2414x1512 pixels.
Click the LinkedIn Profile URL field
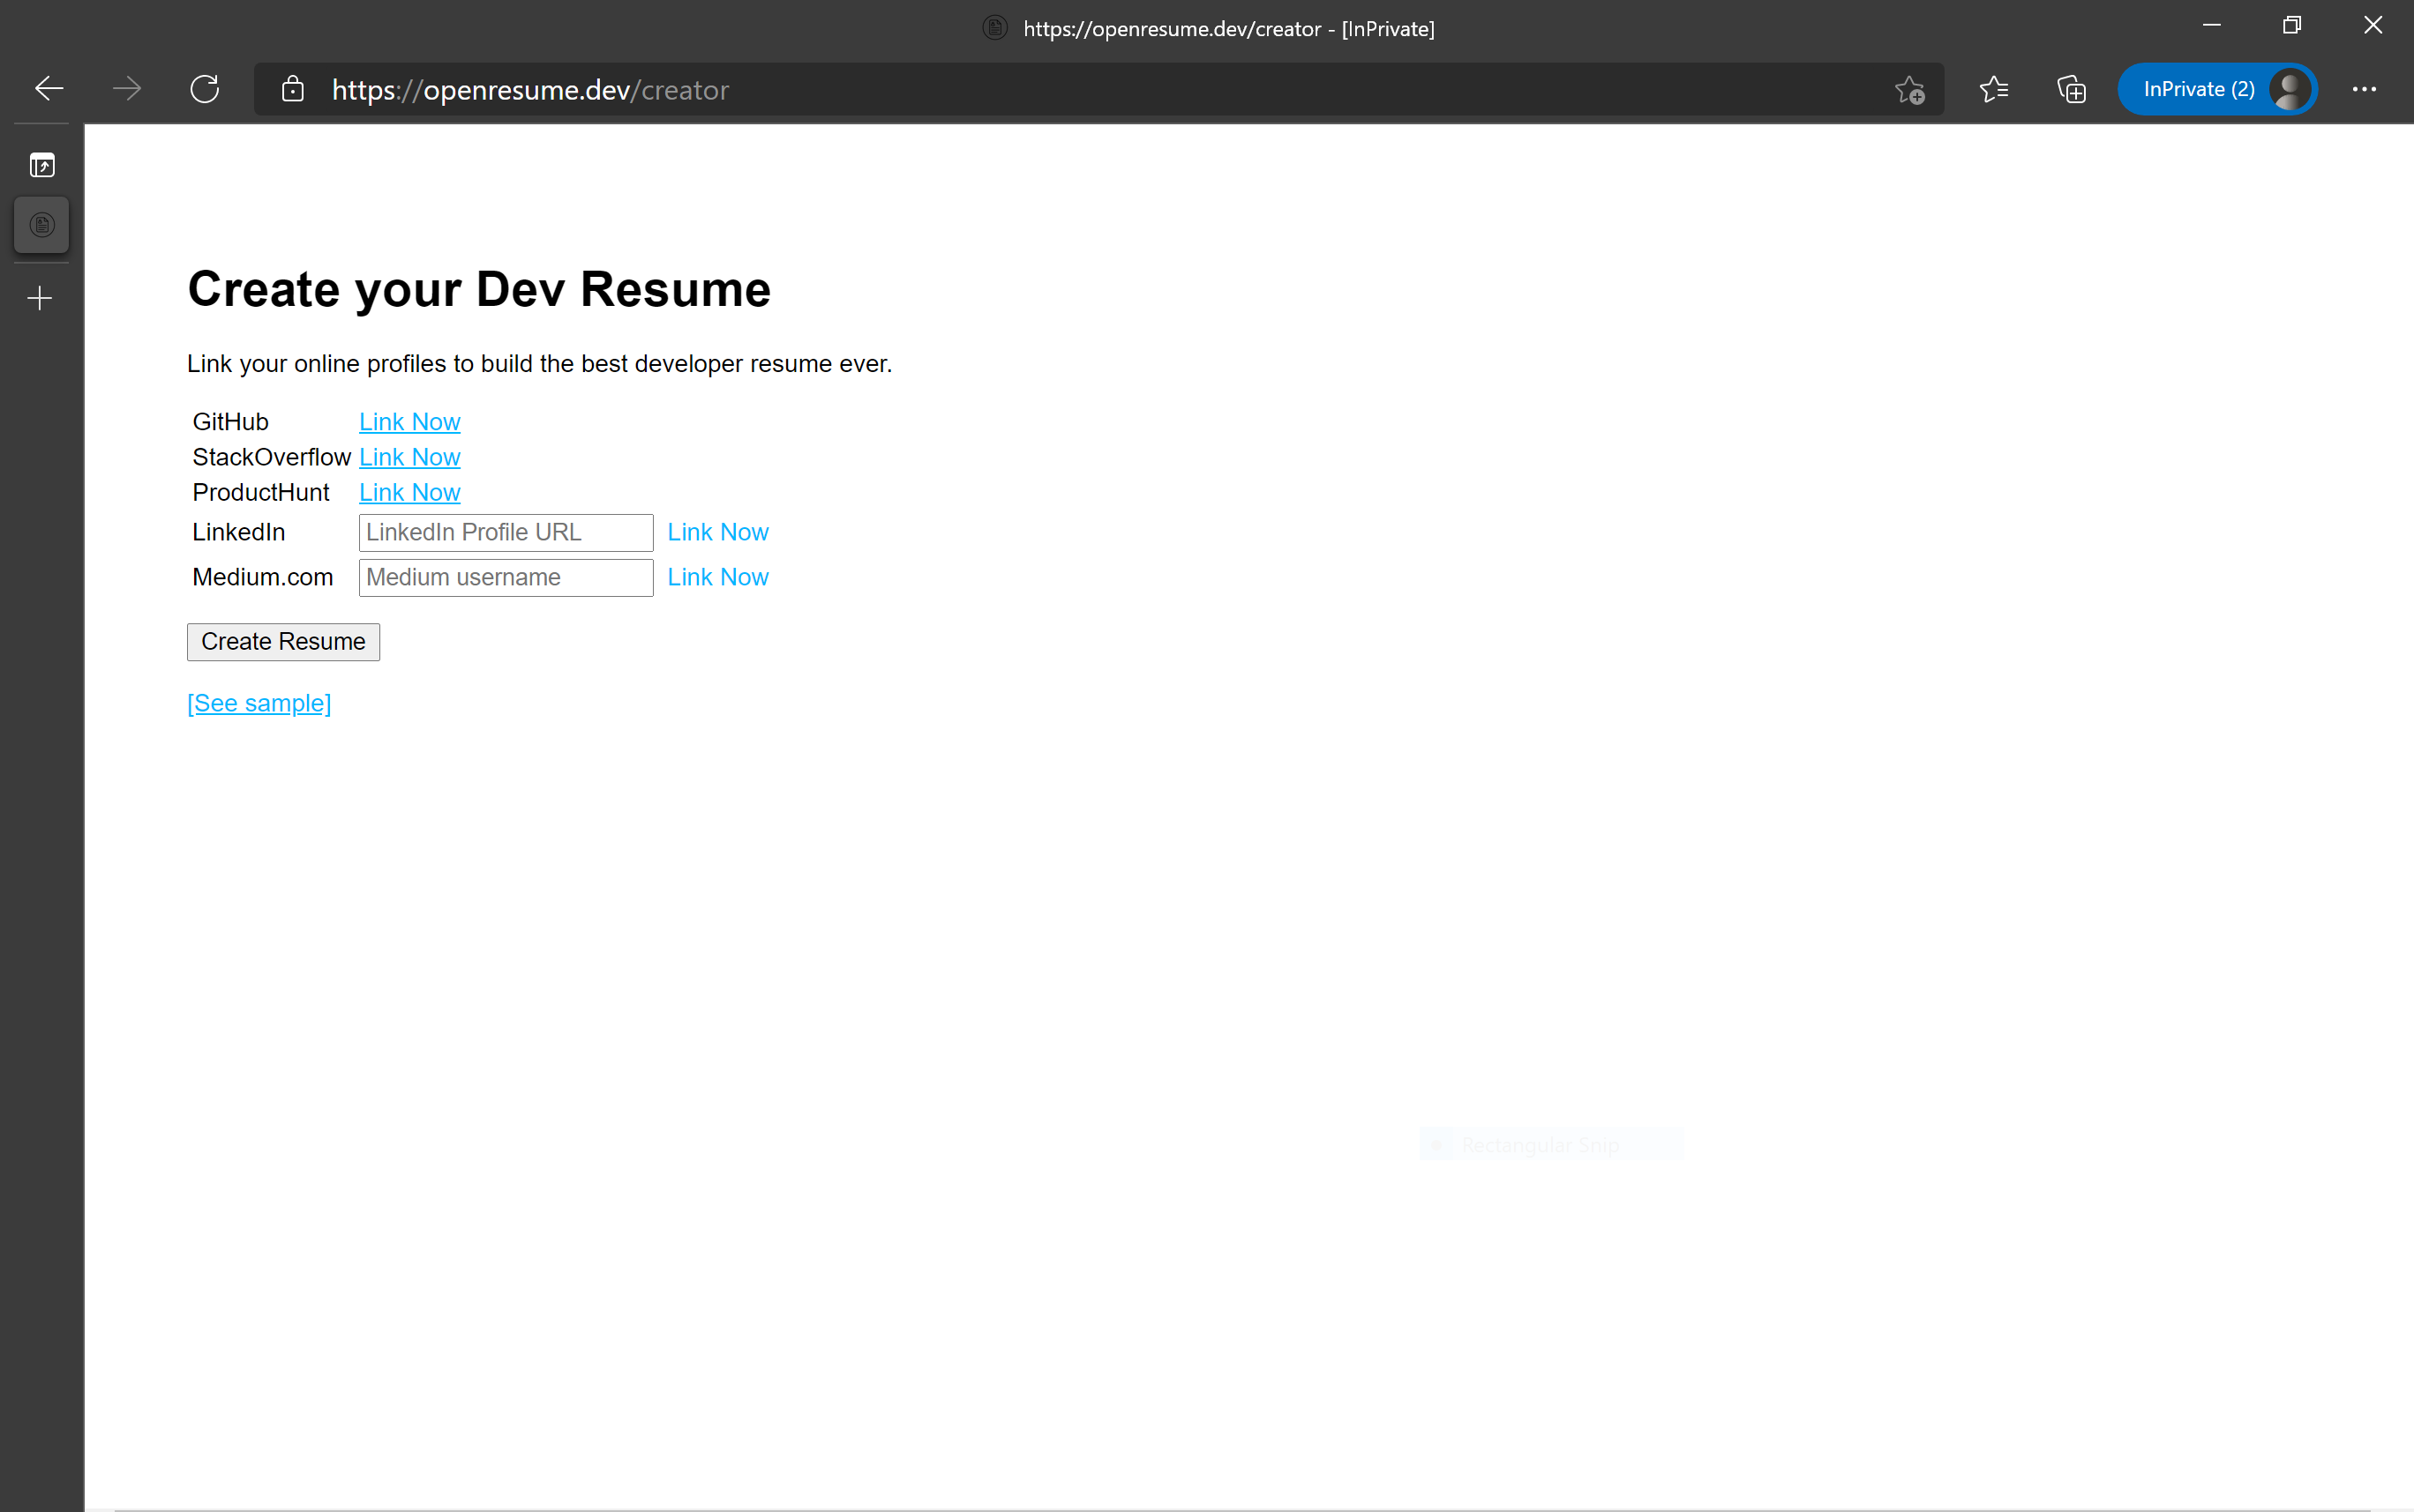pyautogui.click(x=505, y=532)
